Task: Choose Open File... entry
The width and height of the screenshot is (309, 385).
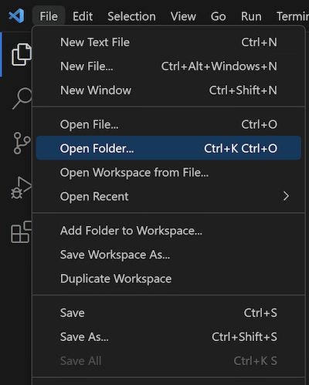Action: tap(168, 124)
